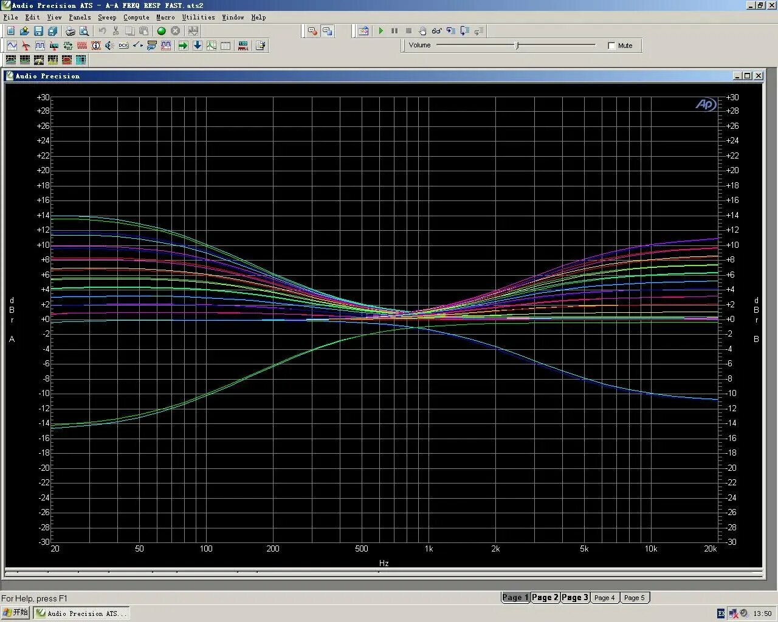This screenshot has width=778, height=622.
Task: Open the Analog Analyzer red-needle panel
Action: click(26, 46)
